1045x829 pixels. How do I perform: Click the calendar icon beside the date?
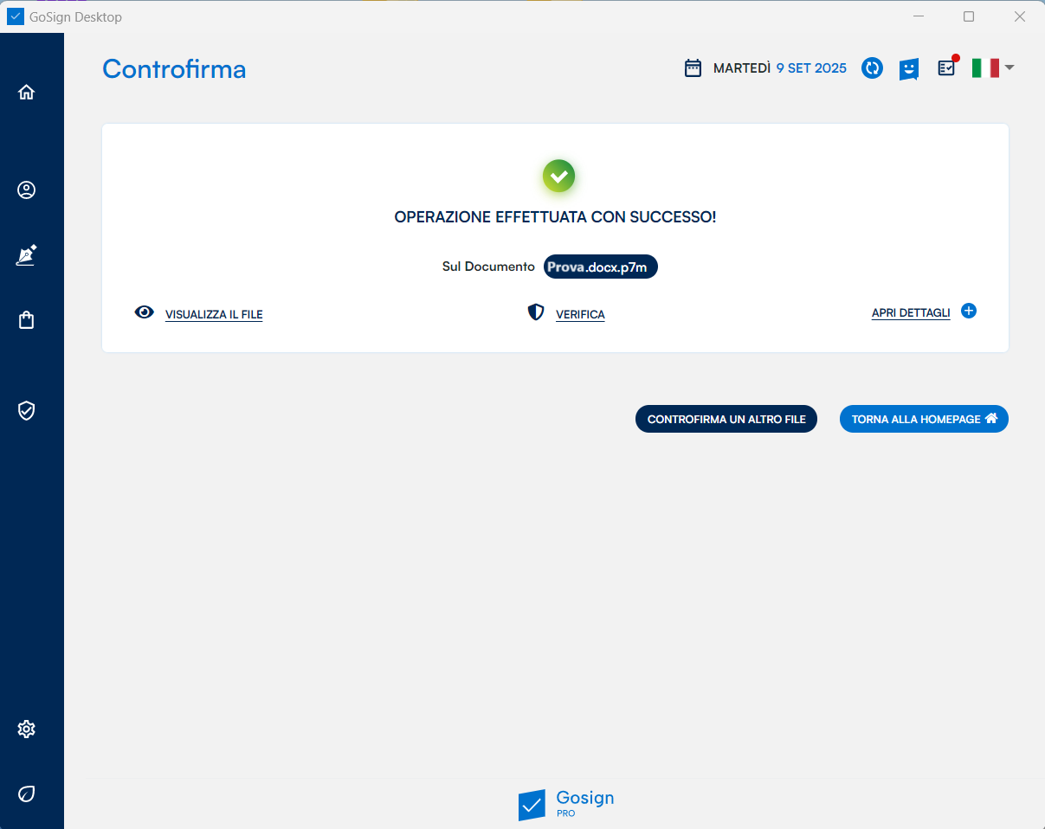point(693,68)
